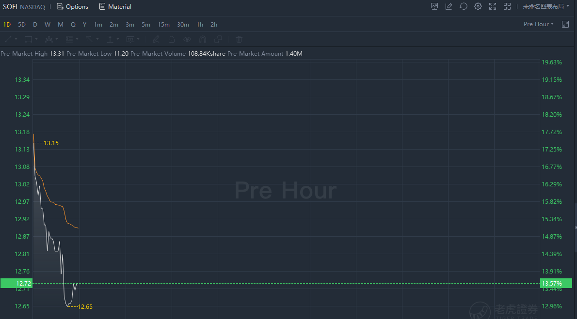Click the Pre-Market Low 11.20 value
This screenshot has height=319, width=577.
coord(121,54)
